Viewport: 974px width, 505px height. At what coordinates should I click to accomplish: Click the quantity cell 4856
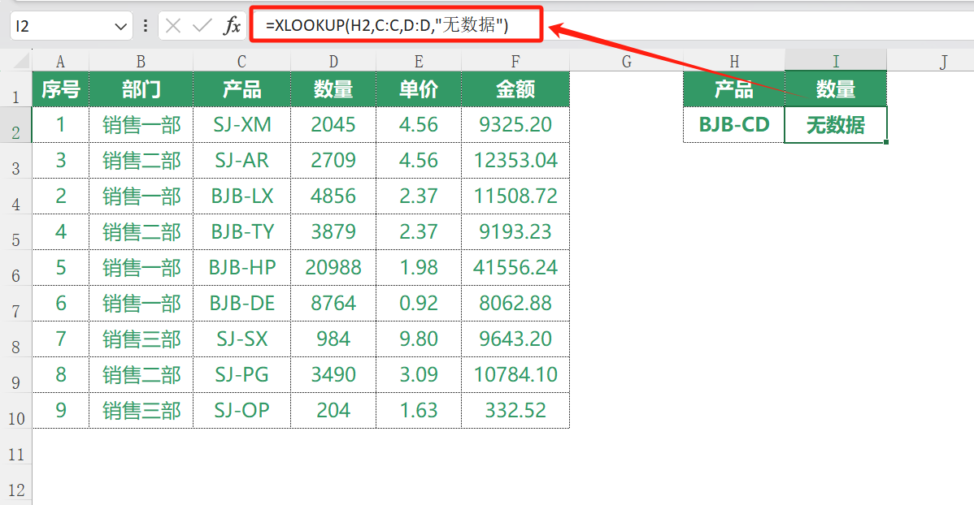333,196
